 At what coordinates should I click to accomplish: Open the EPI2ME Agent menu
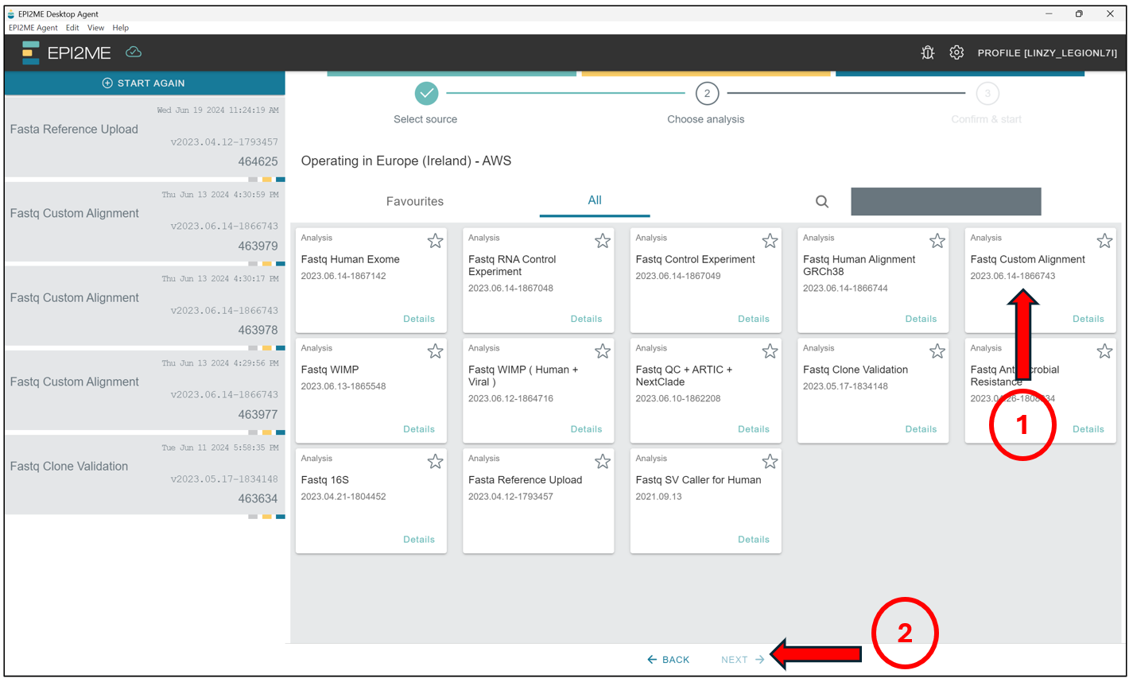[33, 28]
